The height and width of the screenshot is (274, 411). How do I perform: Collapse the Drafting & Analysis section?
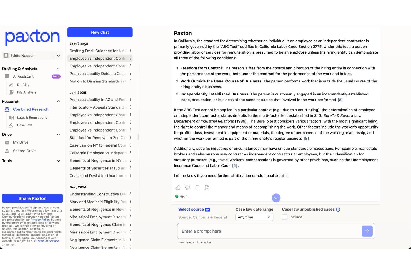(58, 69)
